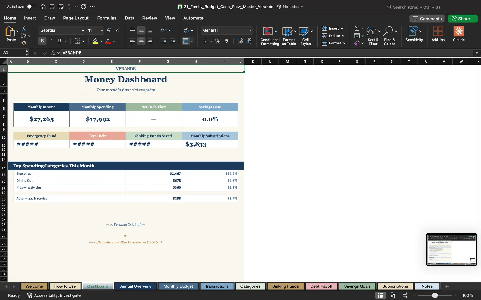Align text left
This screenshot has height=300, width=481.
coord(133,41)
